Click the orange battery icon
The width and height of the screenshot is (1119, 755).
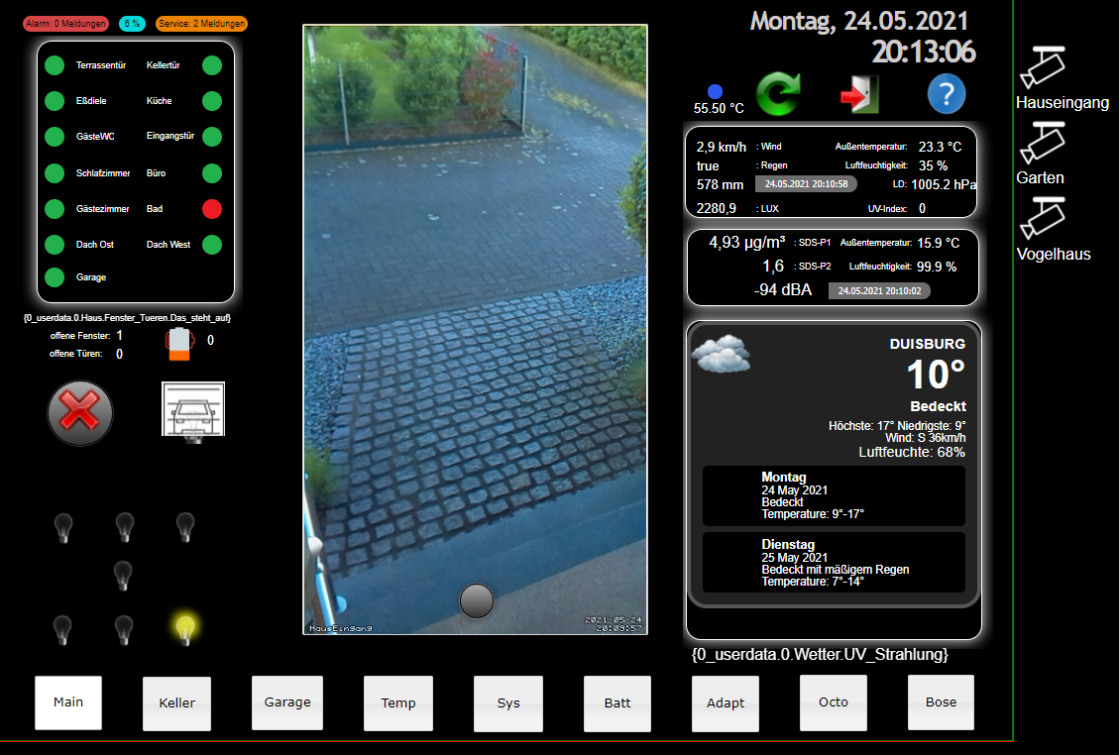click(179, 343)
